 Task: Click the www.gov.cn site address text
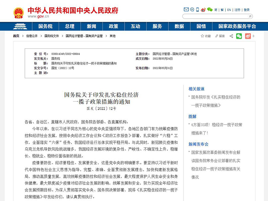click(38, 16)
